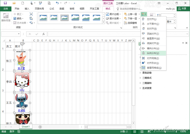Open the Color dropdown in Adjust group
The height and width of the screenshot is (134, 190).
tap(18, 19)
